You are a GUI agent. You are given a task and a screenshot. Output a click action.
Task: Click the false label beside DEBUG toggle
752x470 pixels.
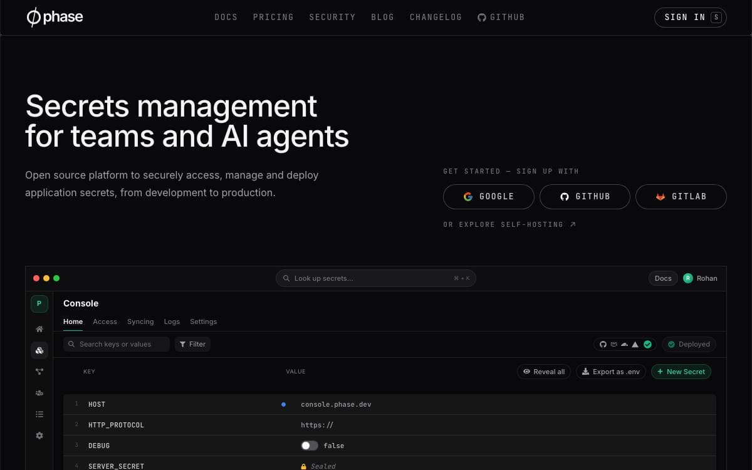[334, 446]
